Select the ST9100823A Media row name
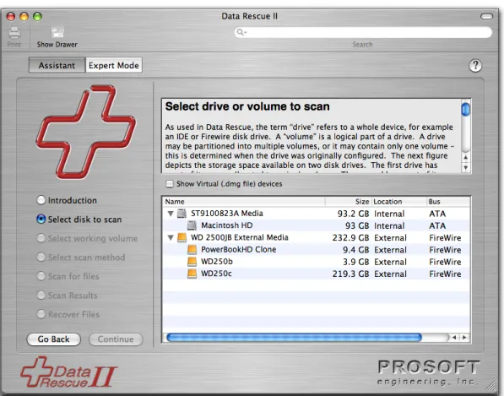504x396 pixels. pos(227,213)
